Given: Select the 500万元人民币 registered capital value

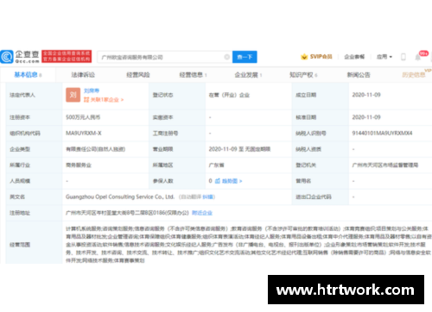Looking at the screenshot, I should tap(83, 117).
